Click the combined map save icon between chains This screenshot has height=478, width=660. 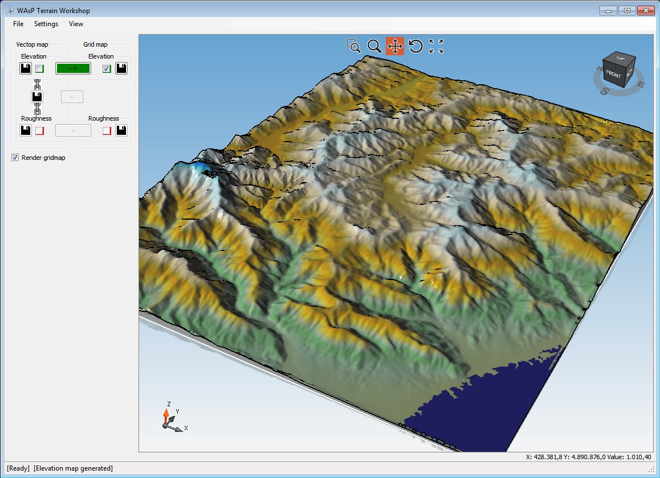pos(37,97)
